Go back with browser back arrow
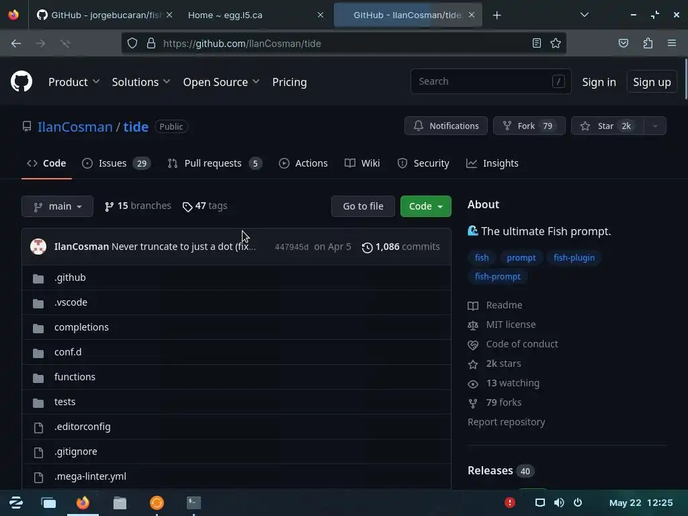Image resolution: width=688 pixels, height=516 pixels. coord(16,44)
